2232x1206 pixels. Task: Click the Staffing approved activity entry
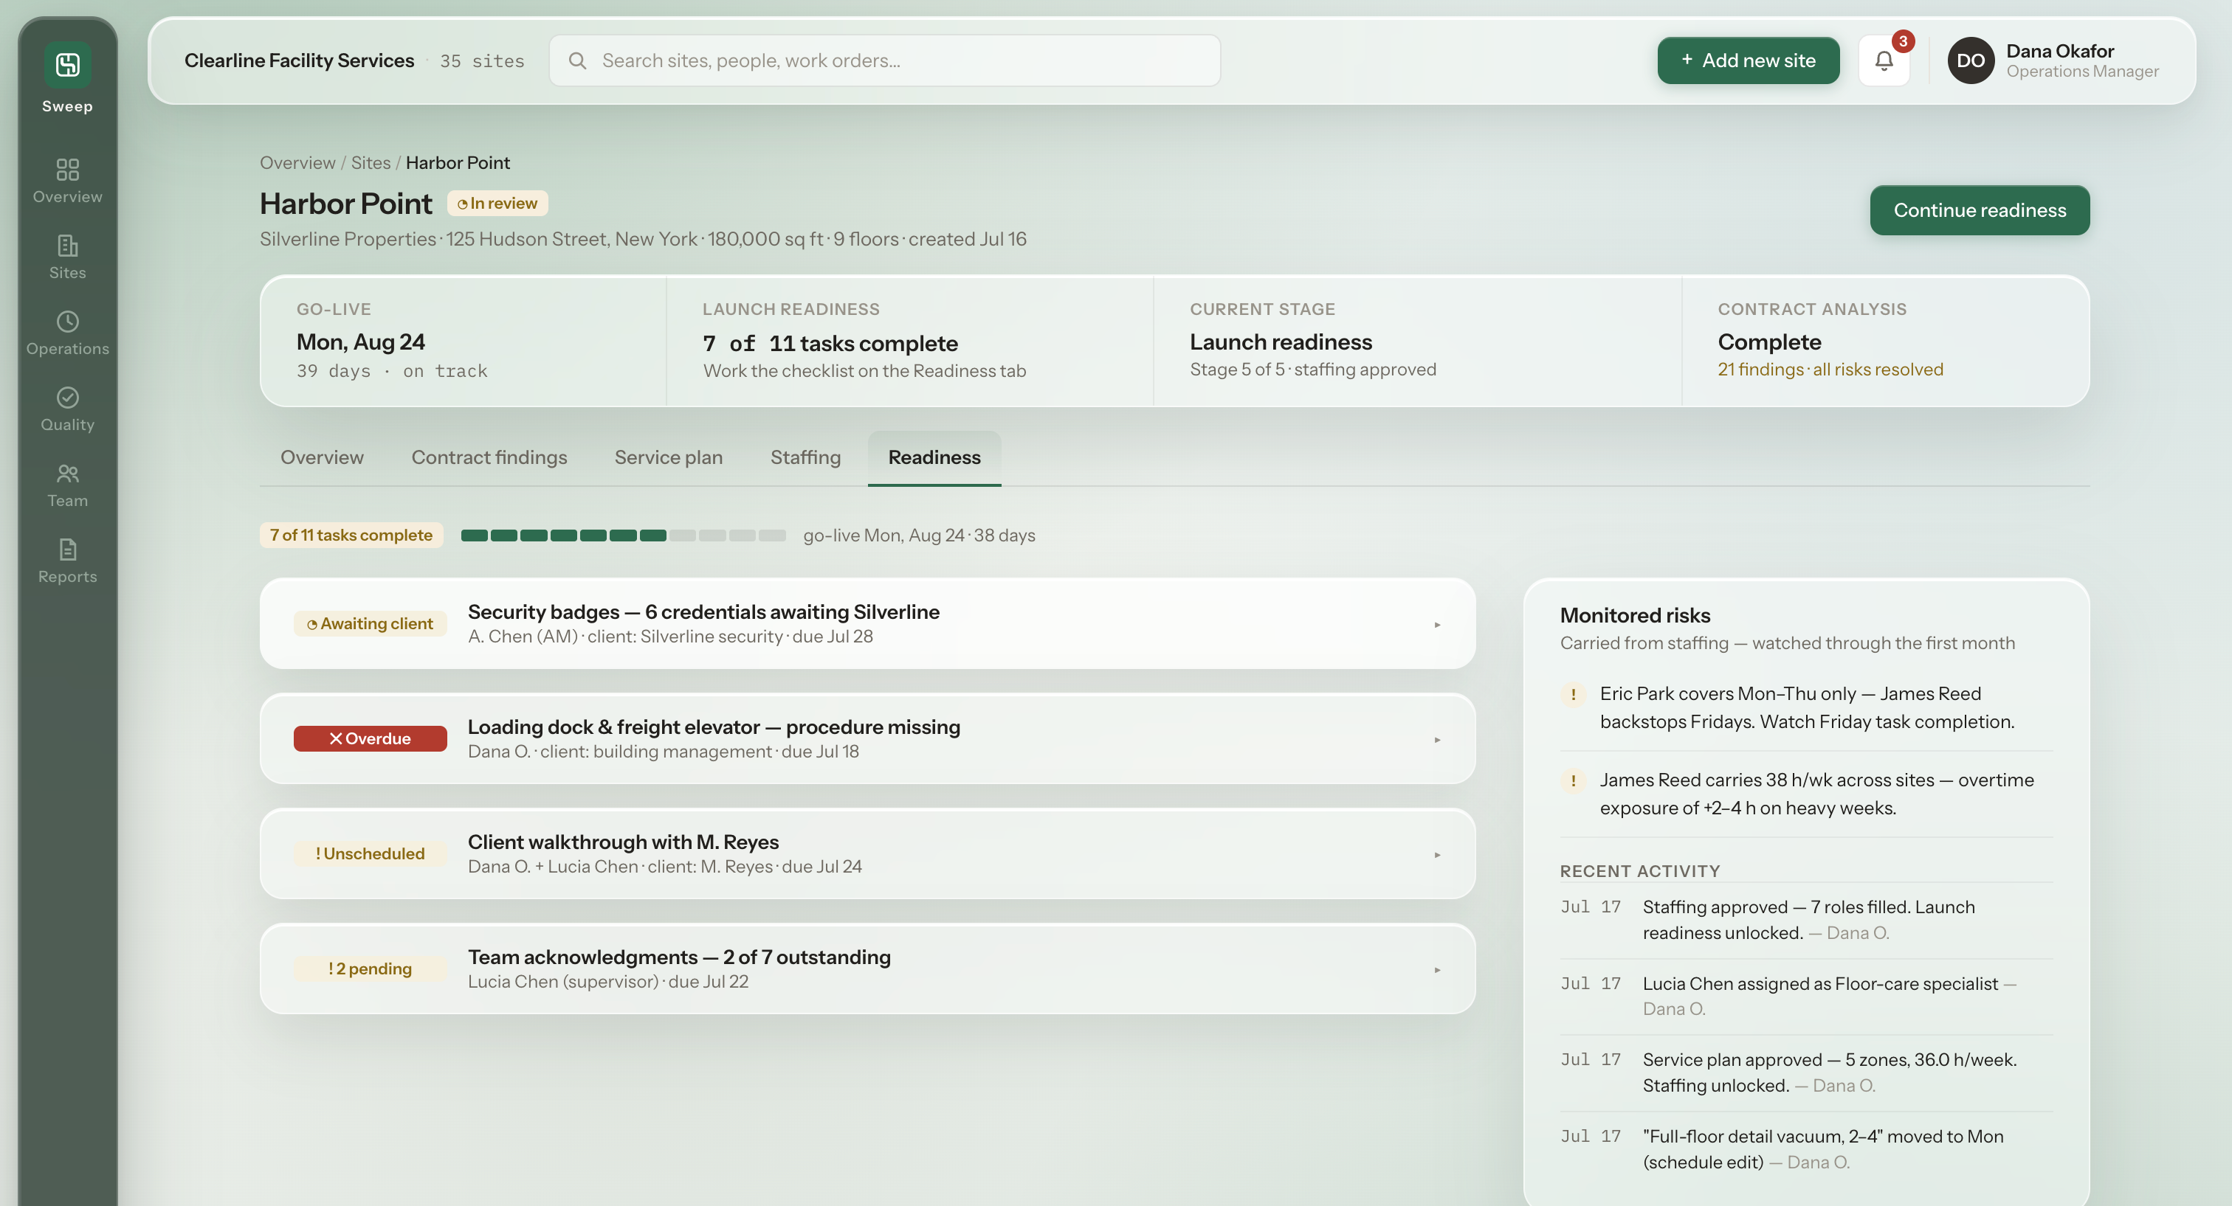click(x=1805, y=919)
